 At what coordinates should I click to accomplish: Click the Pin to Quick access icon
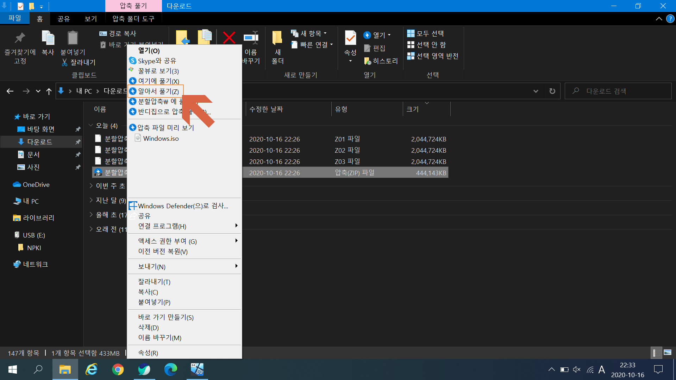pyautogui.click(x=20, y=38)
